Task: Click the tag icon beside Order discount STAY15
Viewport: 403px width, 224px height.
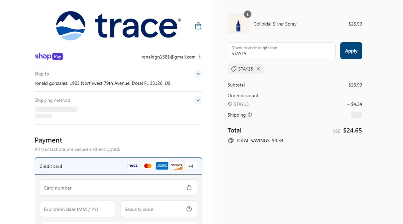Action: pyautogui.click(x=230, y=104)
